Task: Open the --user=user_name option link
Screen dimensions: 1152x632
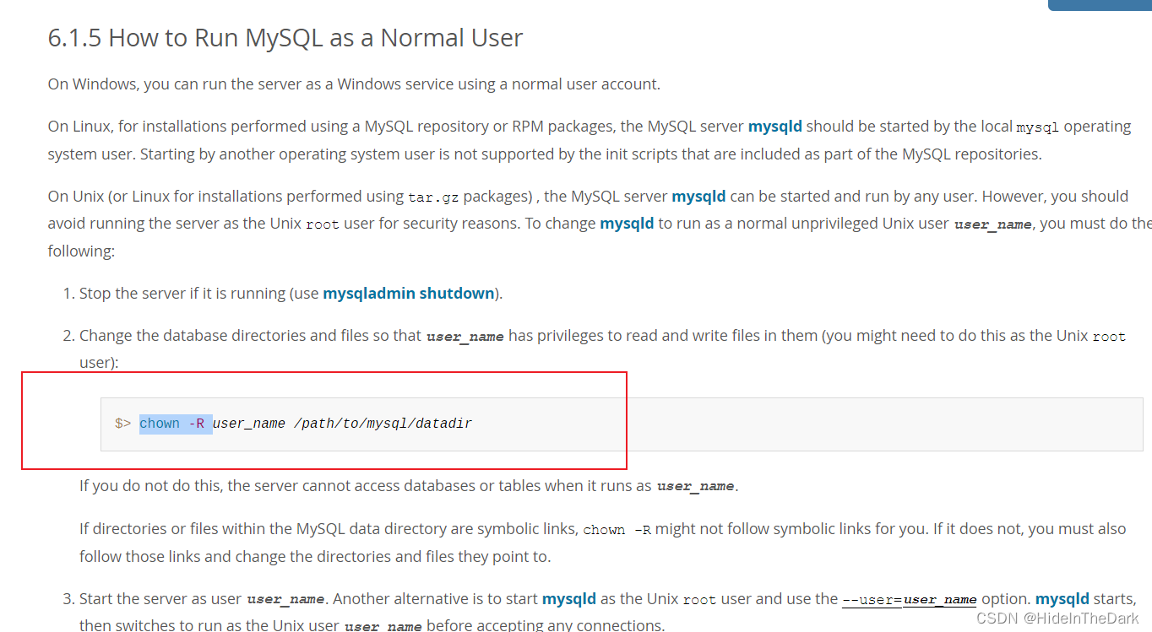Action: tap(910, 599)
